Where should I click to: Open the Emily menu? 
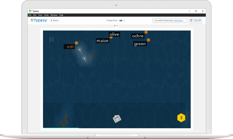46,15
